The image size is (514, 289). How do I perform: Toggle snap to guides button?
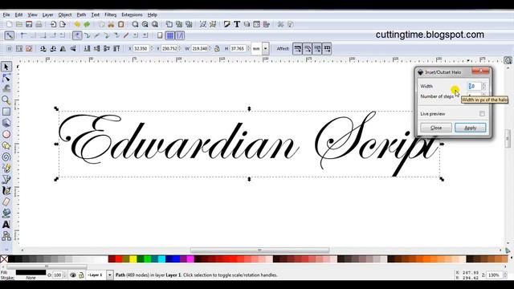tap(180, 35)
